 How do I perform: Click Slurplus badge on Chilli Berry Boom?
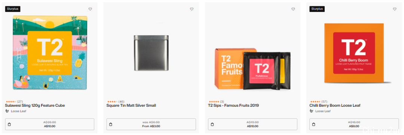coord(317,9)
